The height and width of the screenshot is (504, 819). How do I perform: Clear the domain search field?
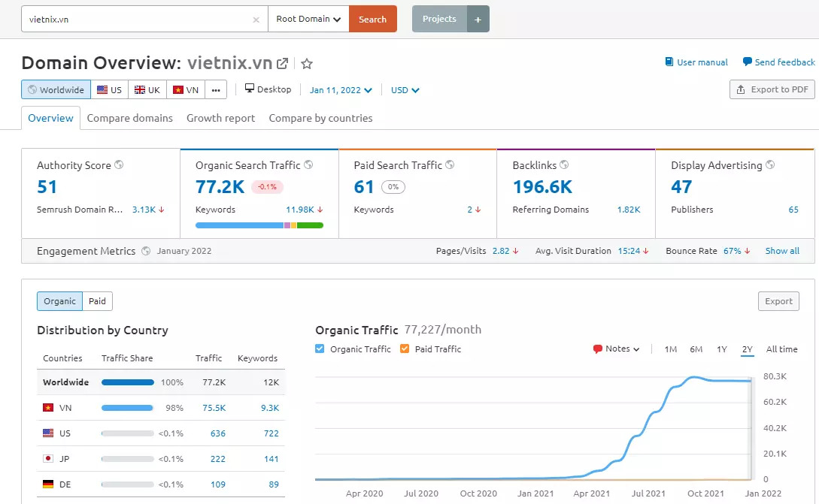pyautogui.click(x=256, y=20)
